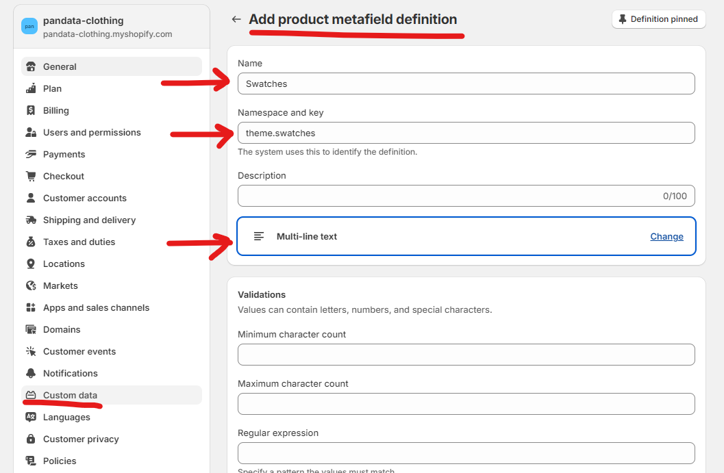Open Custom data settings
This screenshot has height=473, width=724.
(x=70, y=395)
